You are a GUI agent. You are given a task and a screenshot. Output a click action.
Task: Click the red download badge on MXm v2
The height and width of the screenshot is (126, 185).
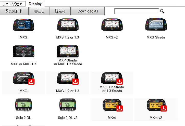click(164, 108)
